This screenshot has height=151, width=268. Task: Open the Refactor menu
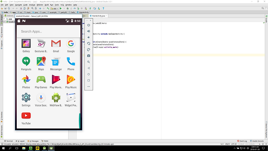(40, 5)
